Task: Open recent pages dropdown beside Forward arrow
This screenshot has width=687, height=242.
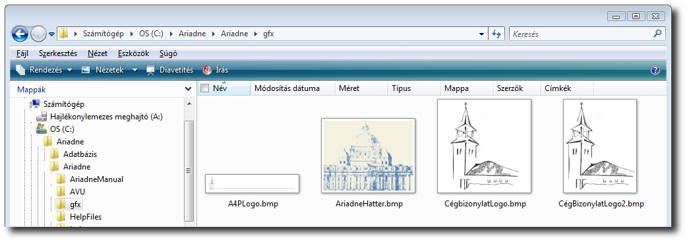Action: click(51, 34)
